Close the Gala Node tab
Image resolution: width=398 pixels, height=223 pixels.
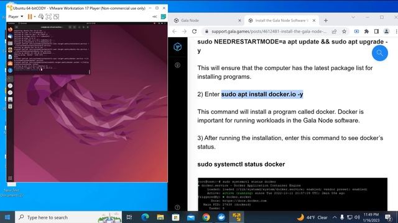coord(239,20)
